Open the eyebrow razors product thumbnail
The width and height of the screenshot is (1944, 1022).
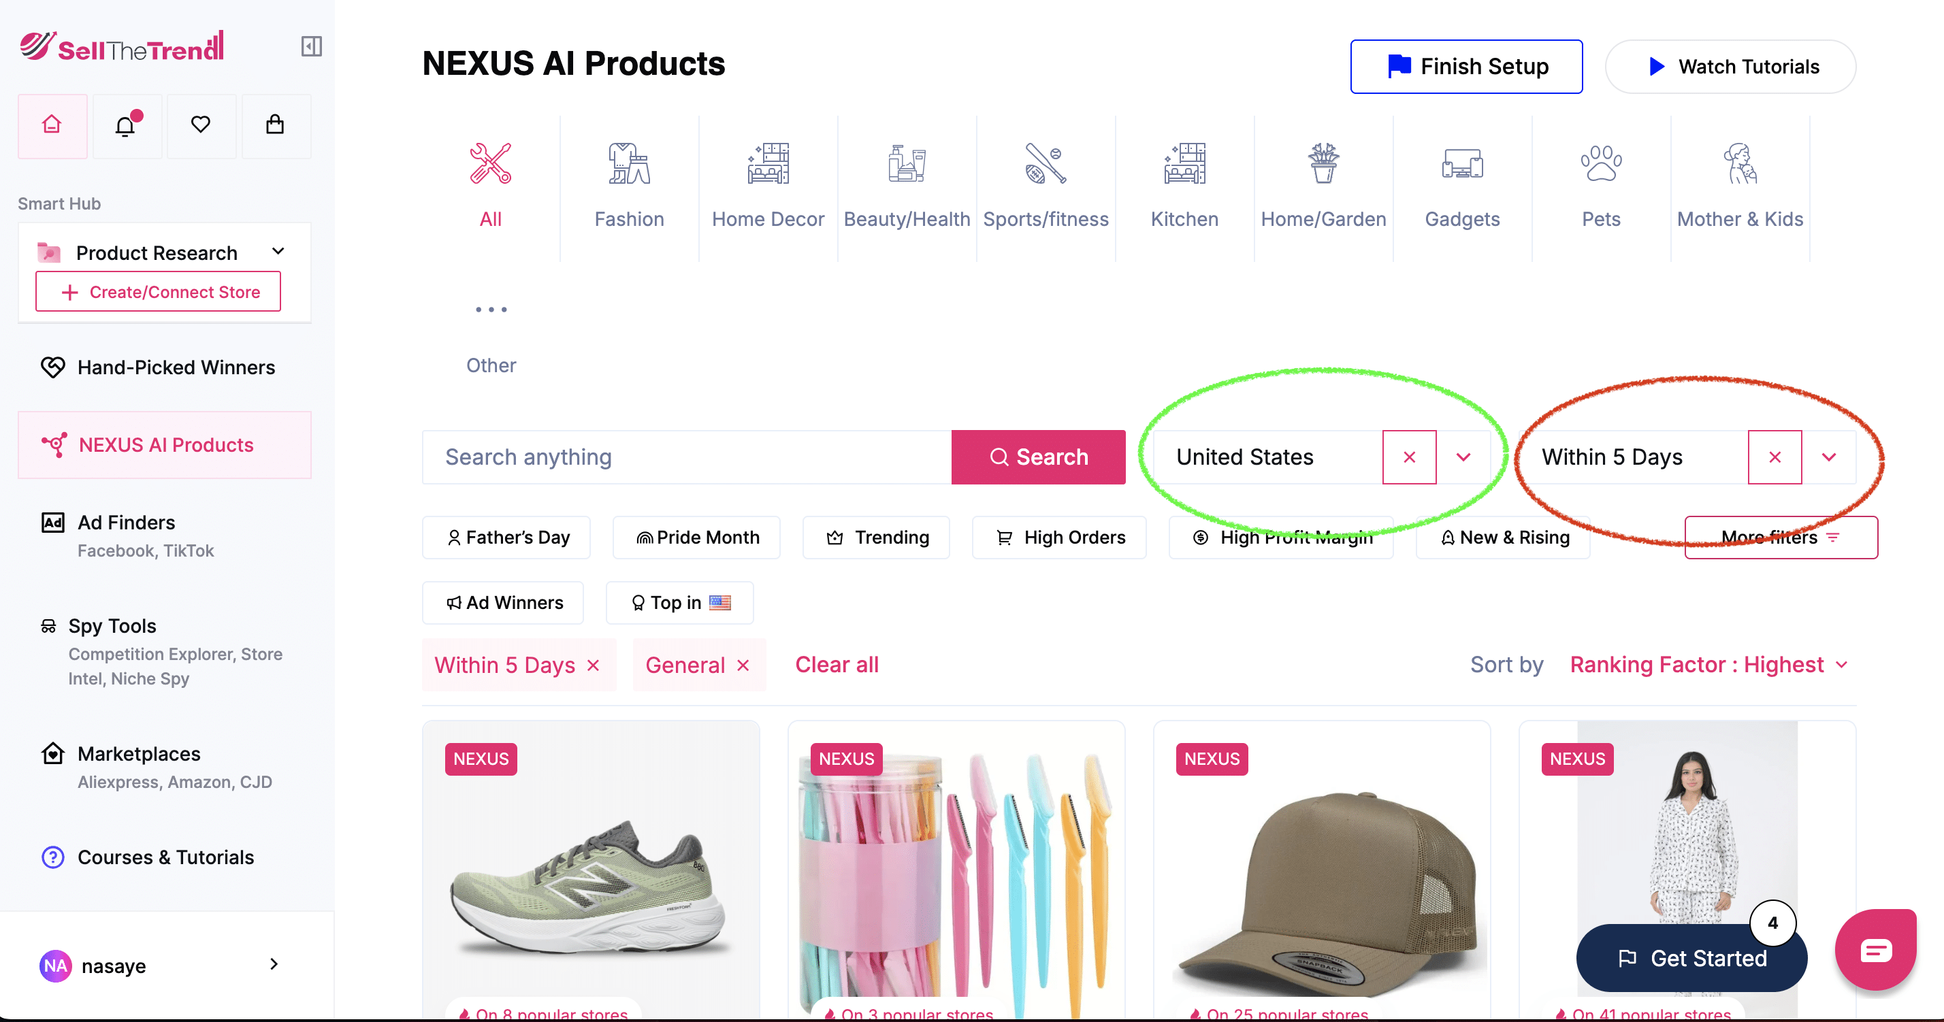[x=956, y=871]
